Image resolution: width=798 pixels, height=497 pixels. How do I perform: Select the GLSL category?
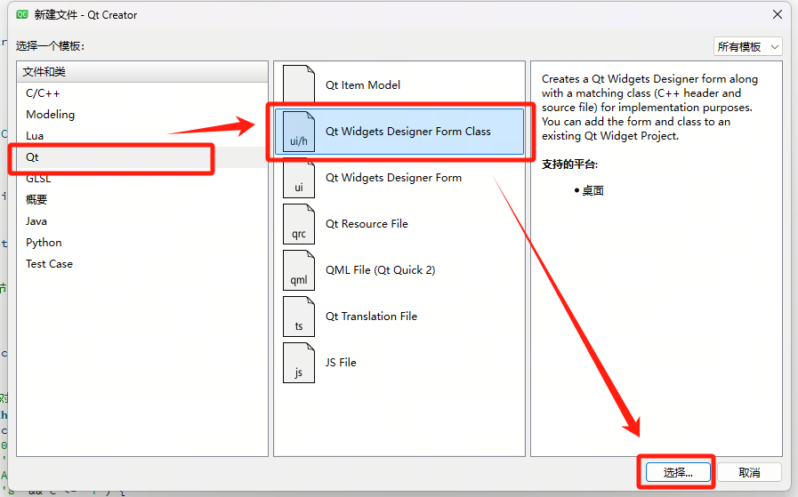coord(142,179)
